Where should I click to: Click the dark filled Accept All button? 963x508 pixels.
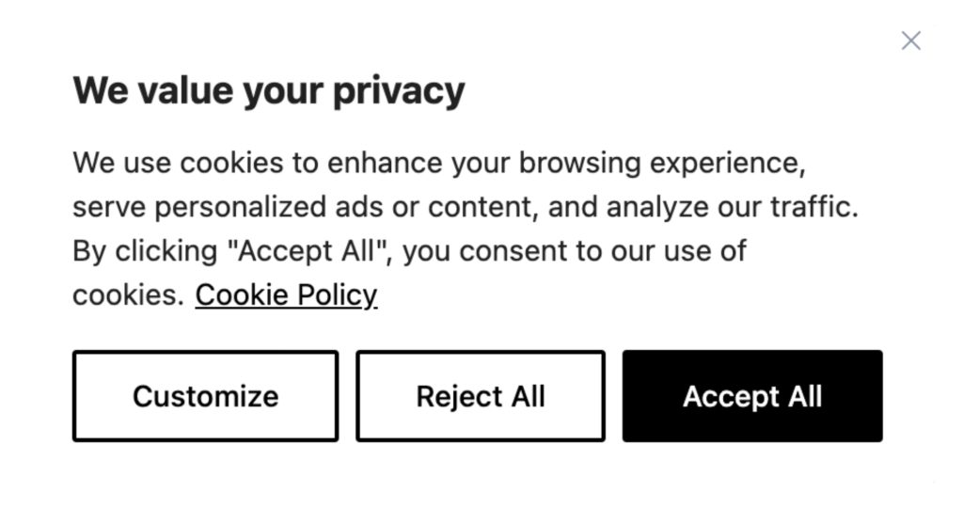click(x=752, y=396)
